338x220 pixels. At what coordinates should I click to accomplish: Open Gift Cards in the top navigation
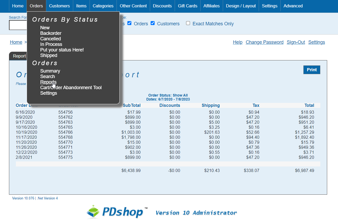point(188,6)
